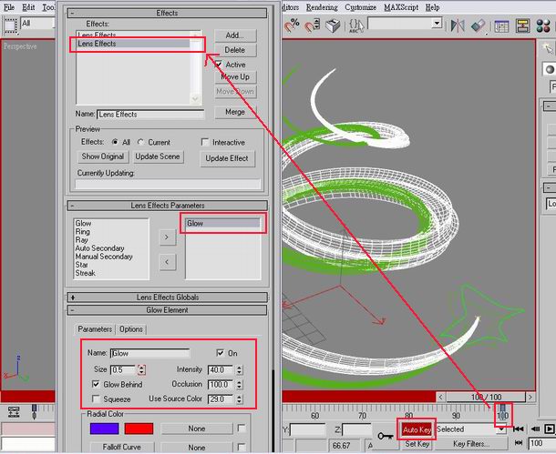Select the Align tool icon

[478, 25]
